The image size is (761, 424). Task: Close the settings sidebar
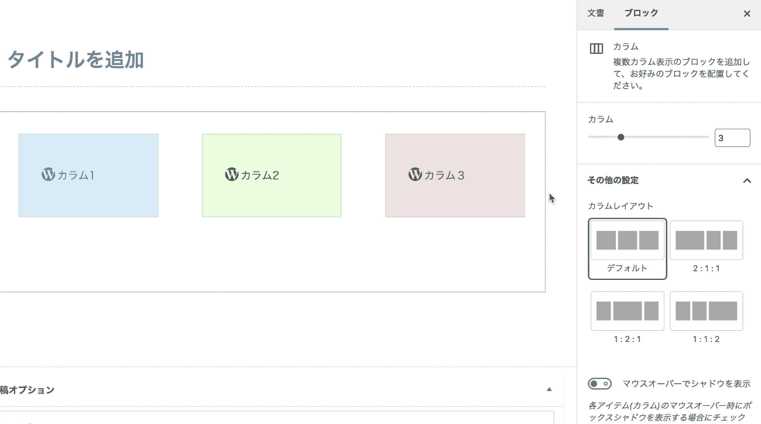point(747,13)
